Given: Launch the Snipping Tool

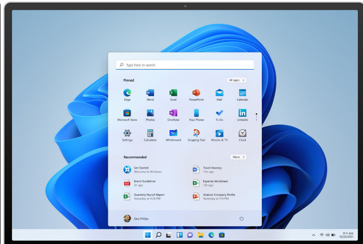Looking at the screenshot, I should tap(197, 135).
